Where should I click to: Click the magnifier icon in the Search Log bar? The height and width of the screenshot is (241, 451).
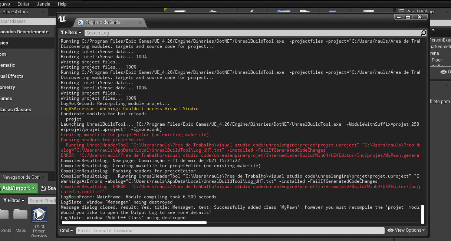click(423, 33)
